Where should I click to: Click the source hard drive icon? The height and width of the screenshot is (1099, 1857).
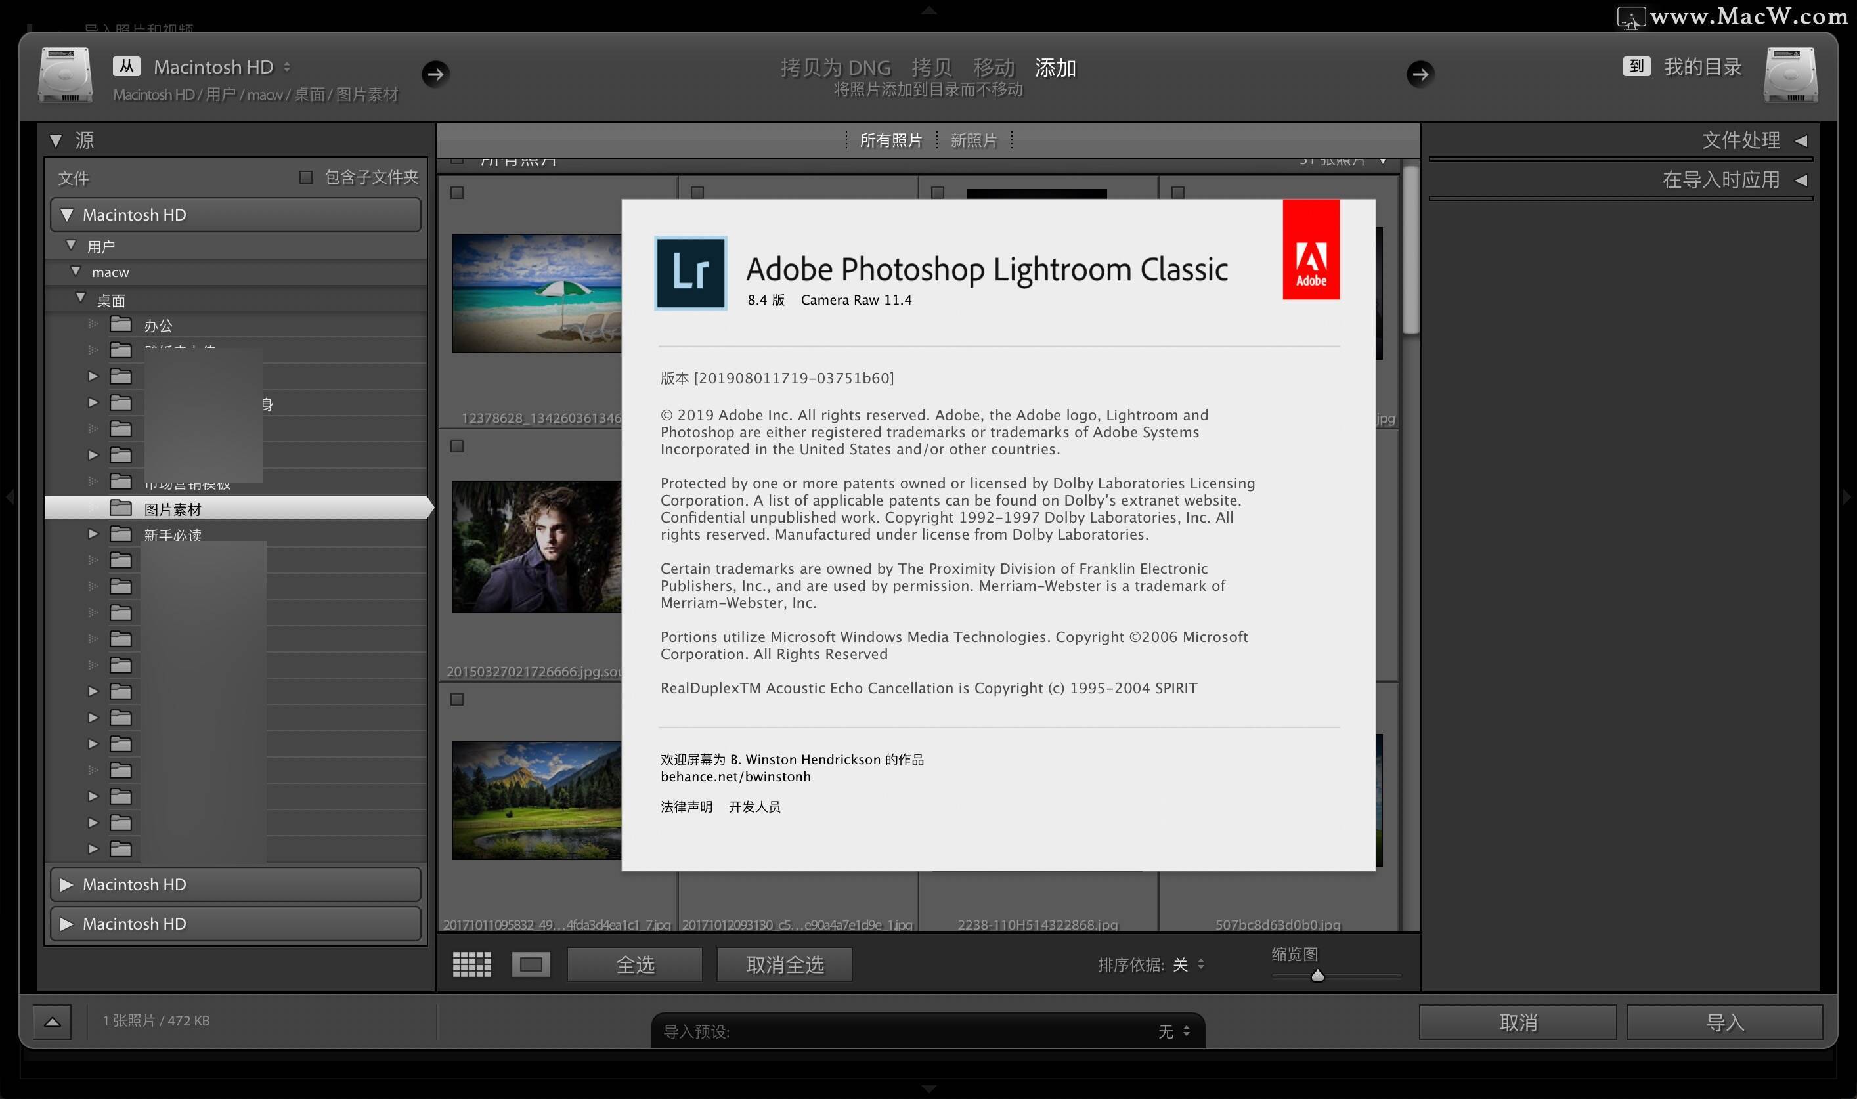coord(65,75)
